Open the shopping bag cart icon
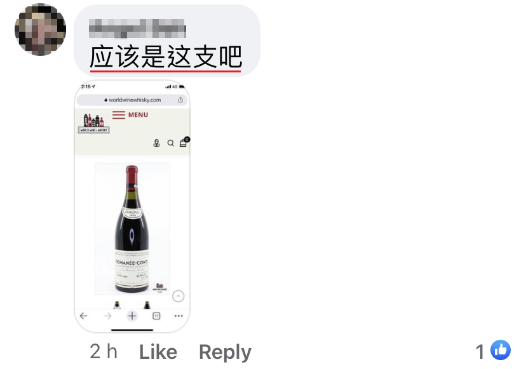This screenshot has width=526, height=369. tap(184, 142)
